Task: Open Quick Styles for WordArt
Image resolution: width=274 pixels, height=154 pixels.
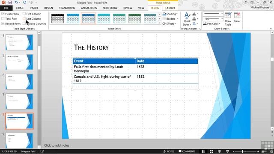Action: pyautogui.click(x=187, y=19)
